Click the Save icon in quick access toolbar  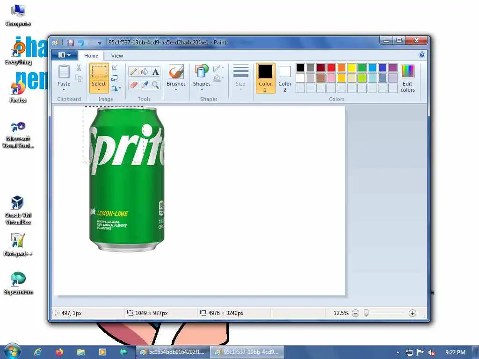click(71, 43)
